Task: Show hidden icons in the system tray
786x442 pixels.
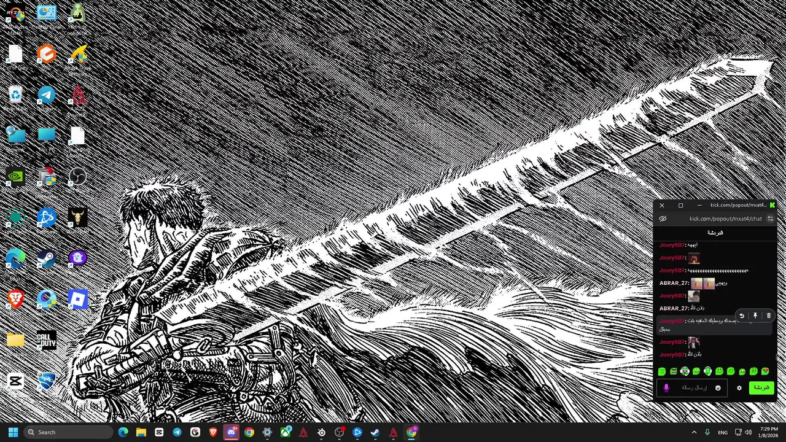Action: [x=694, y=432]
